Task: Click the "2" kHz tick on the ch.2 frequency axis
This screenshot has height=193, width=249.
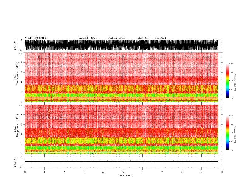Action: (22, 144)
